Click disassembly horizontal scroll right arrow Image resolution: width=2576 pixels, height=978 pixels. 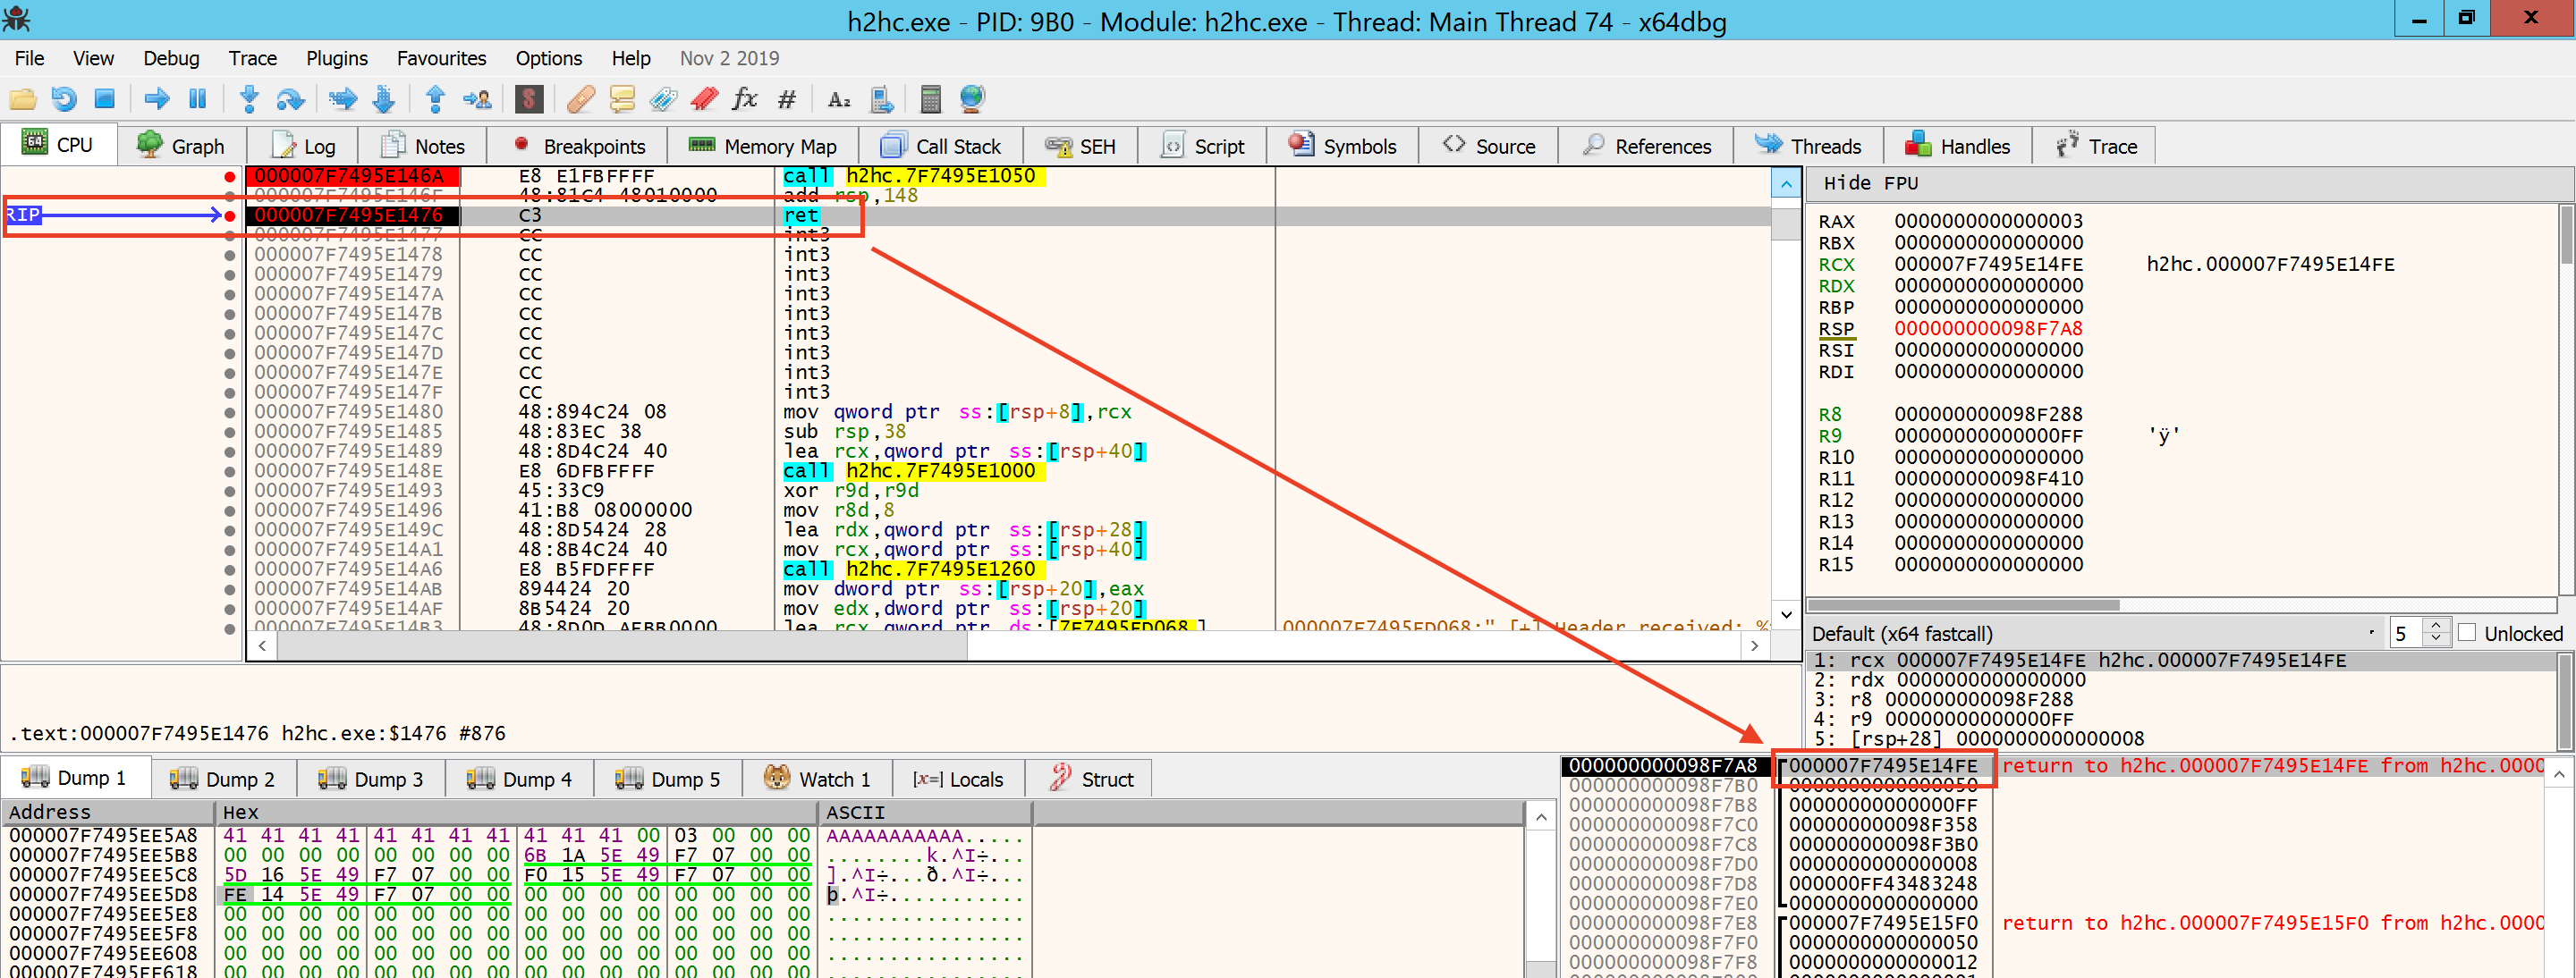coord(1754,646)
